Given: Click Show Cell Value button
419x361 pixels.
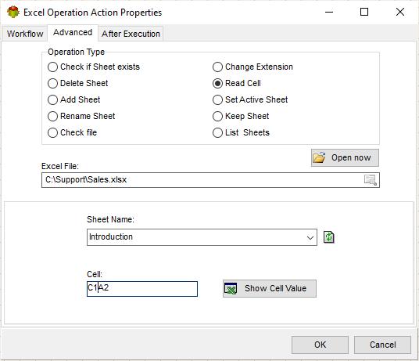Looking at the screenshot, I should tap(270, 288).
